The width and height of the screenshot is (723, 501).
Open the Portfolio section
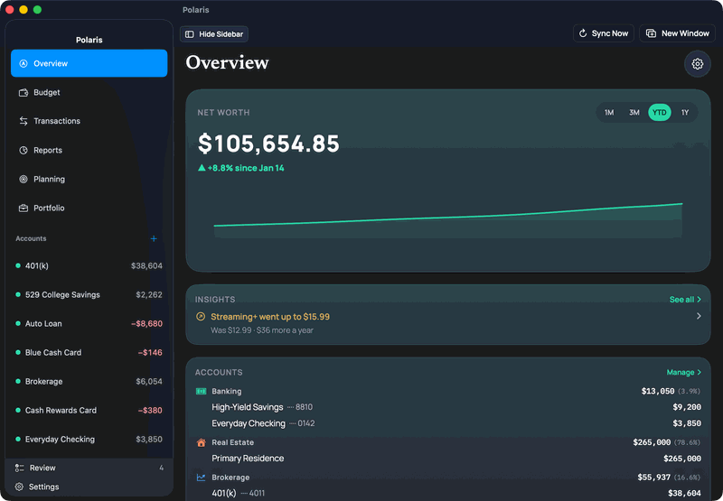click(x=89, y=209)
